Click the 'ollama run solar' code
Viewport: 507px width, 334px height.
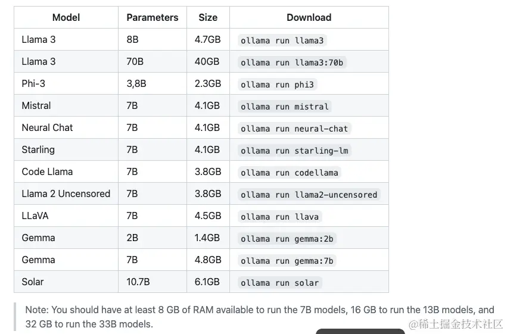(279, 283)
